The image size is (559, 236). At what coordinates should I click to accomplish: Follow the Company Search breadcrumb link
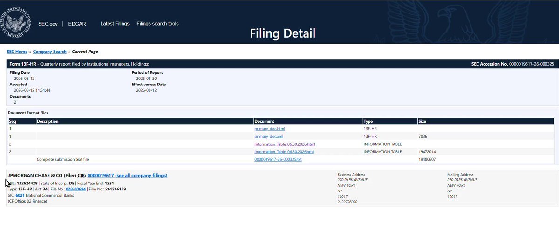tap(50, 52)
